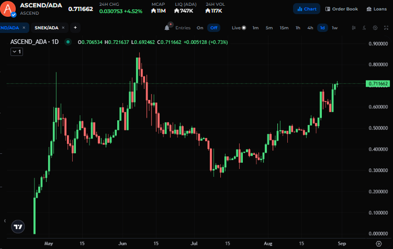Click the high value H0.721637

point(117,42)
